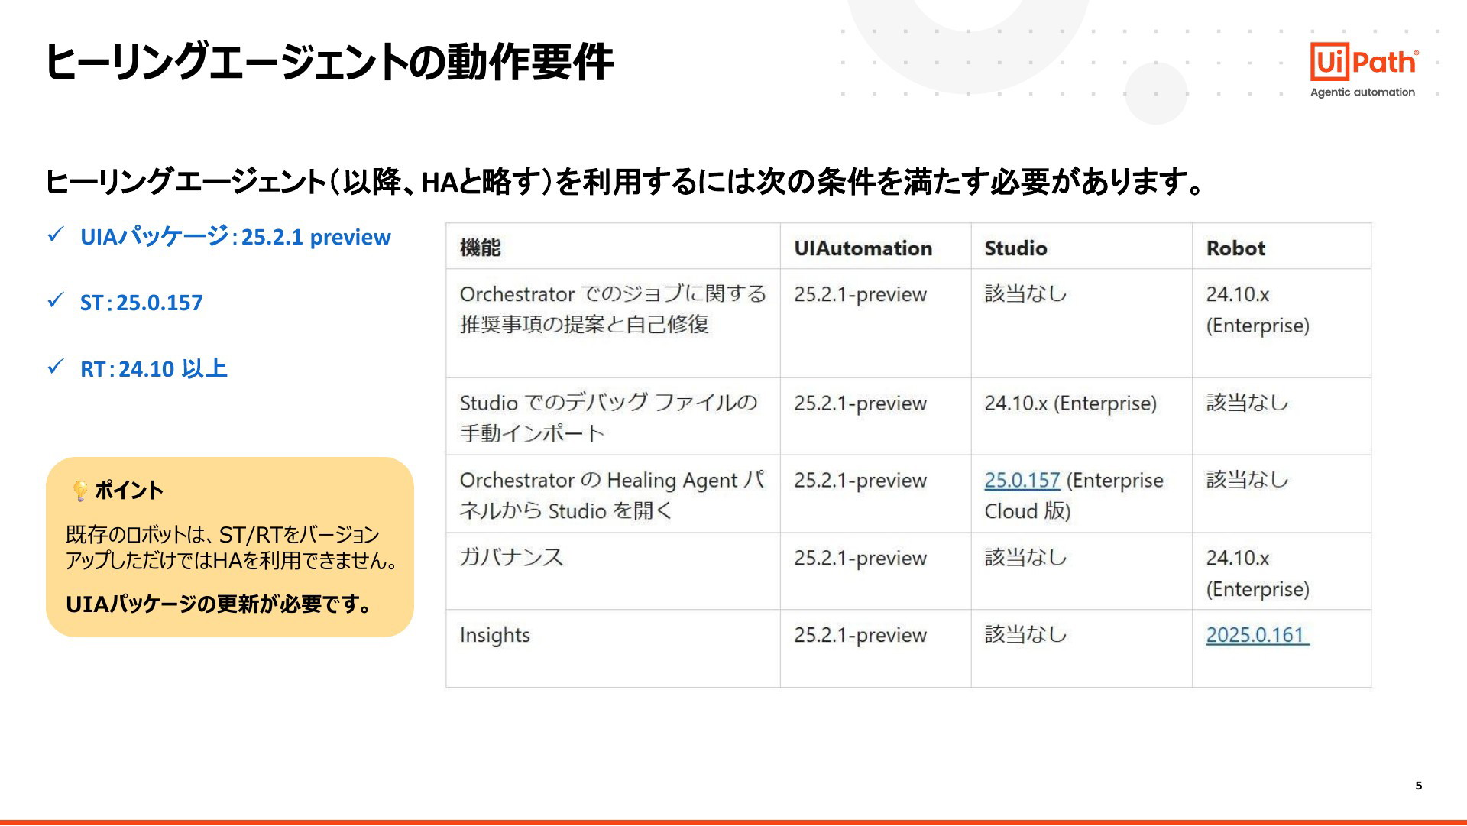Click the lightbulb icon beside ポイント

(79, 491)
